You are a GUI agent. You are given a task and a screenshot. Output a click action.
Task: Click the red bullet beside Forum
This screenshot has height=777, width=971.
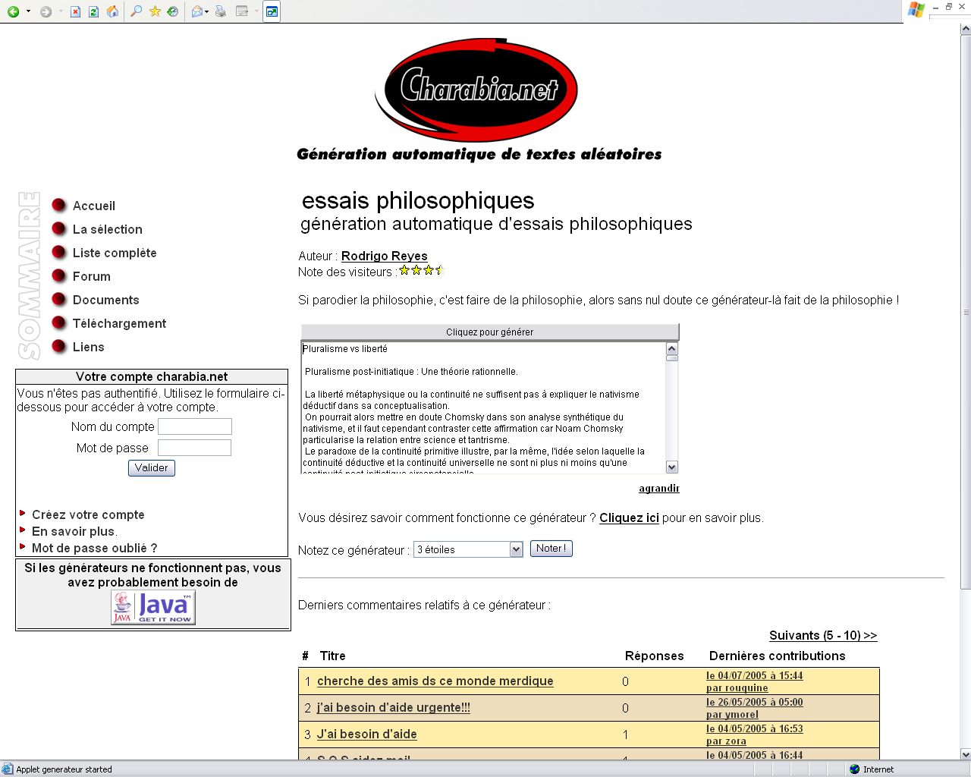click(x=58, y=275)
